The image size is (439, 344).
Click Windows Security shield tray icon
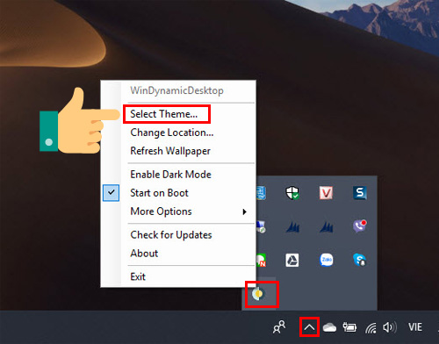click(292, 193)
